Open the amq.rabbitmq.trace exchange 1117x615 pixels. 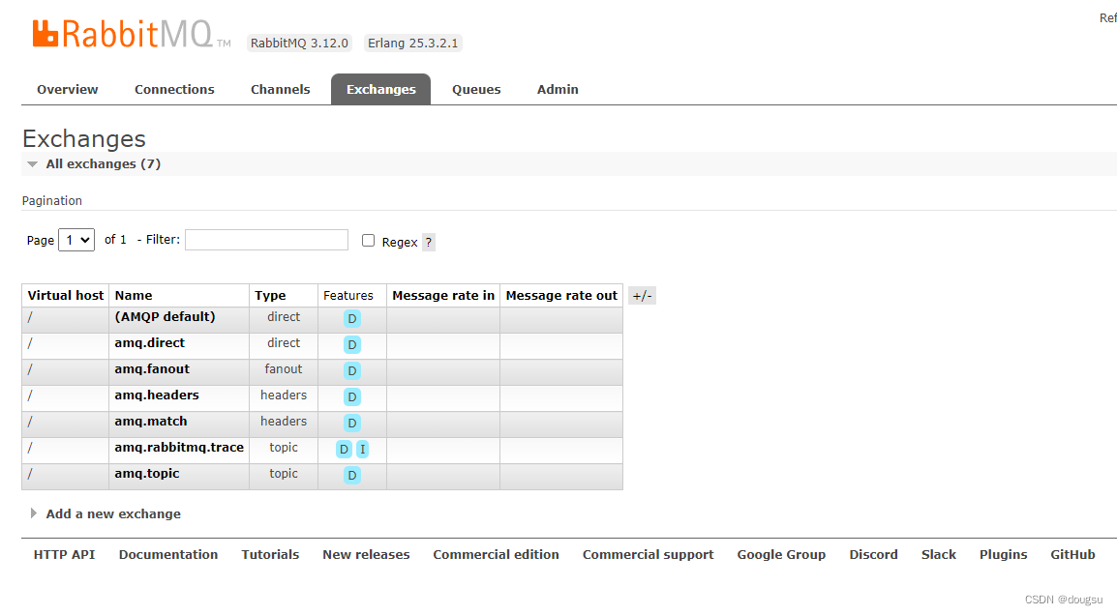point(179,448)
